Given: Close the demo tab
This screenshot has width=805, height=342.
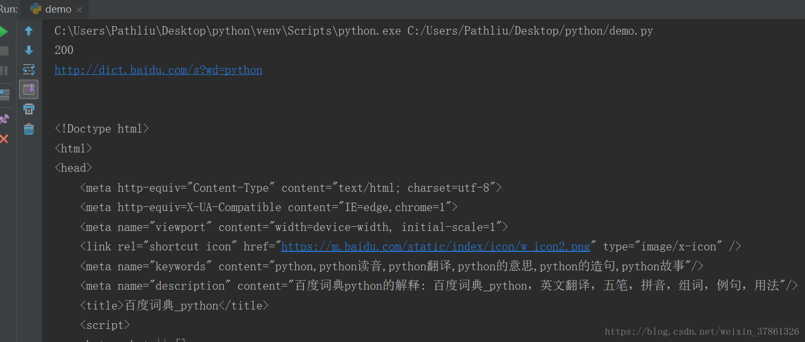Looking at the screenshot, I should 79,9.
